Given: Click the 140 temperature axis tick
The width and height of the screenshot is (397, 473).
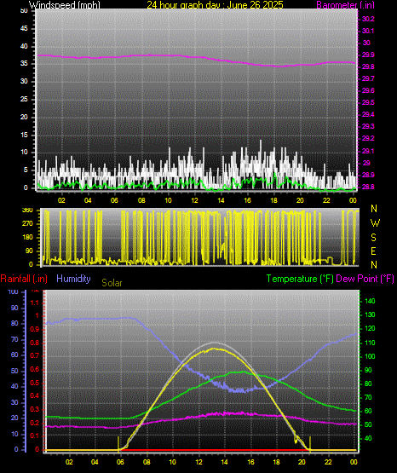Looking at the screenshot, I should tap(370, 301).
